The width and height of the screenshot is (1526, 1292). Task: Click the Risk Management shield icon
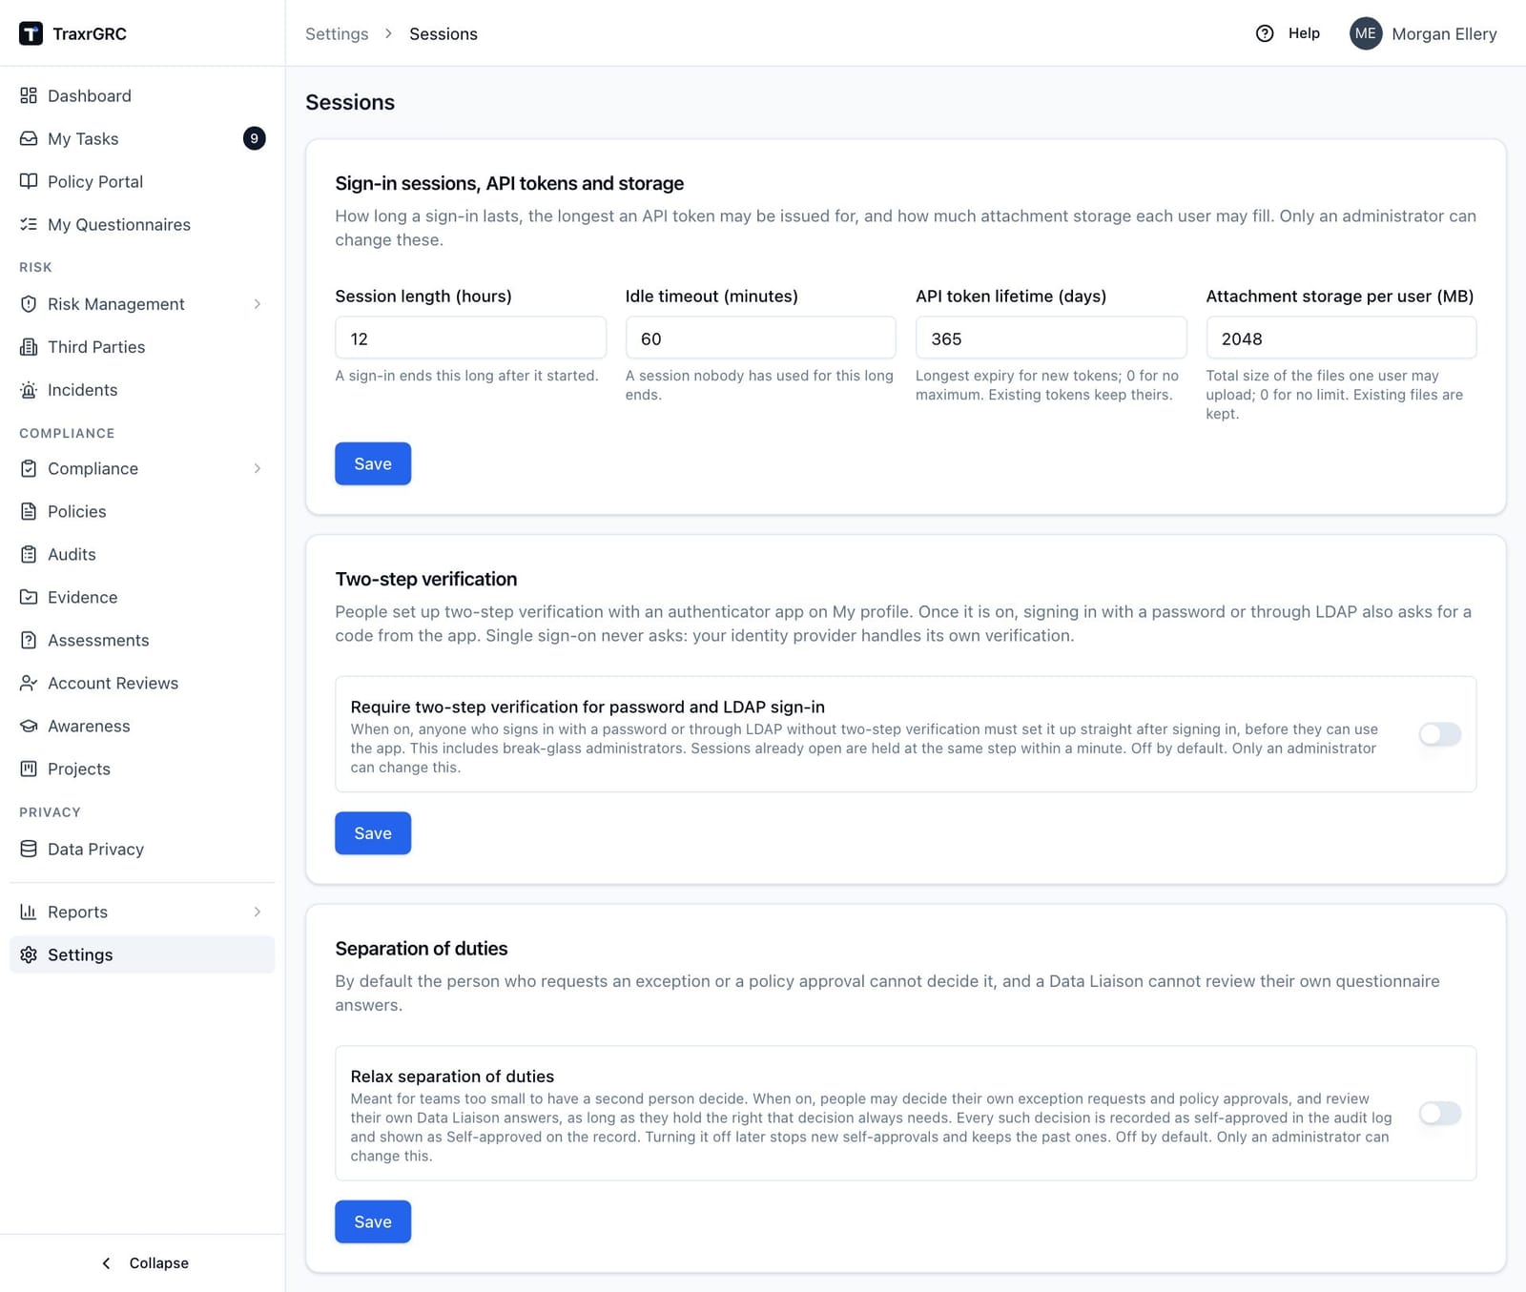[29, 303]
